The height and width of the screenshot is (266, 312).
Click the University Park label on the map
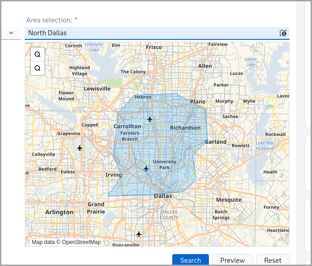pos(164,165)
